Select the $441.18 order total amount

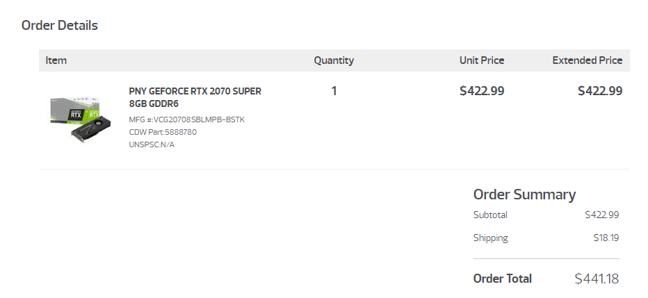click(x=596, y=279)
